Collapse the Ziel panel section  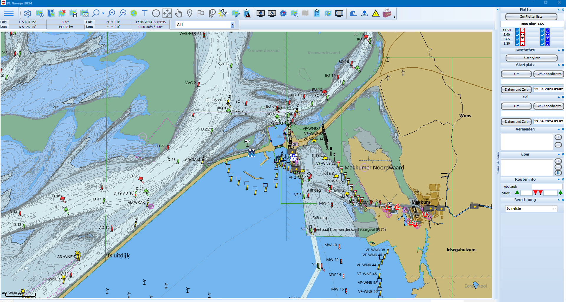click(x=559, y=97)
